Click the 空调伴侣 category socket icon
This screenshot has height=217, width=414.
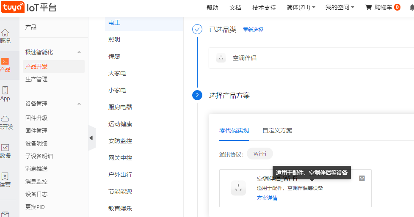pos(221,58)
